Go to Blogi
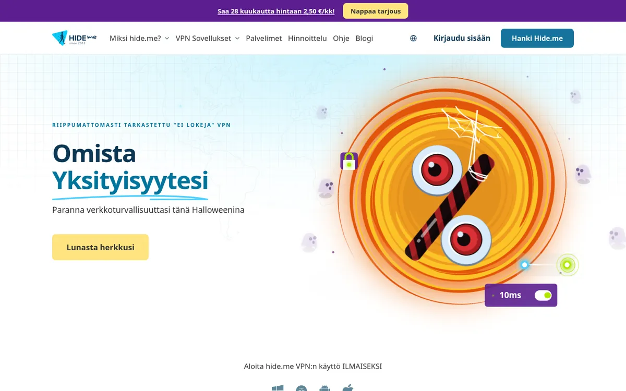Screen dimensions: 626x391 tap(364, 38)
